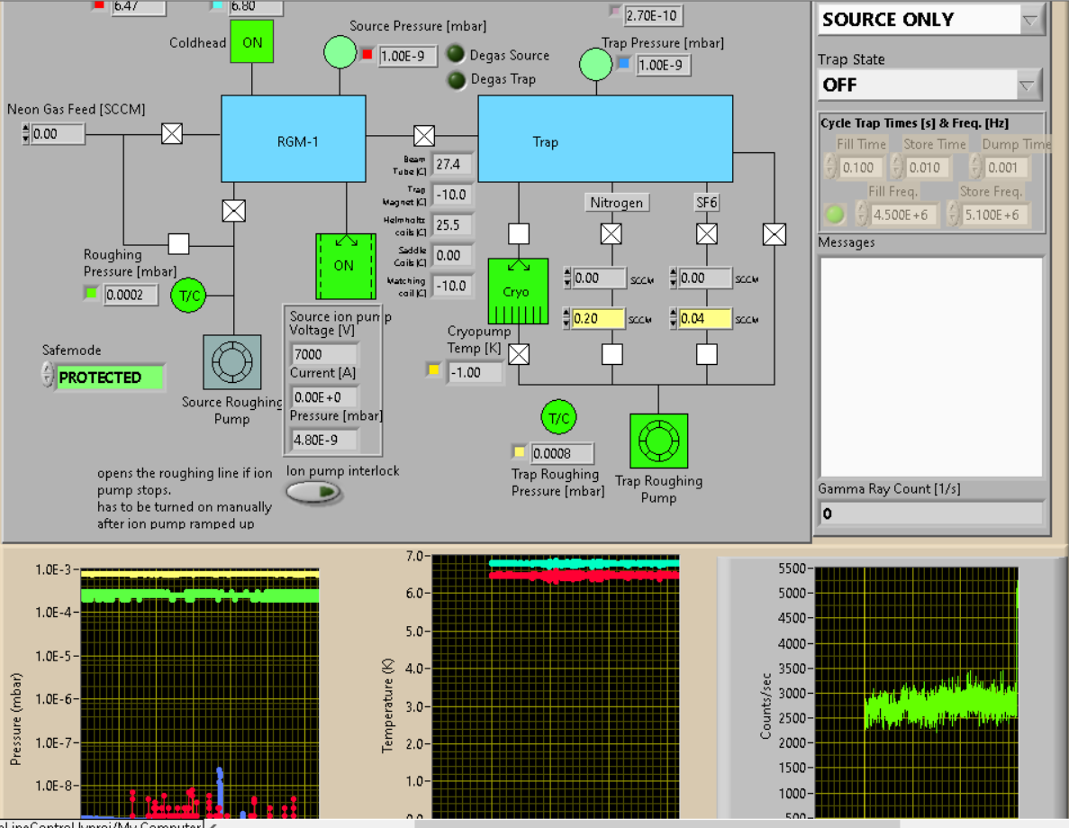The width and height of the screenshot is (1069, 828).
Task: Click the Cryo pump icon
Action: point(518,292)
